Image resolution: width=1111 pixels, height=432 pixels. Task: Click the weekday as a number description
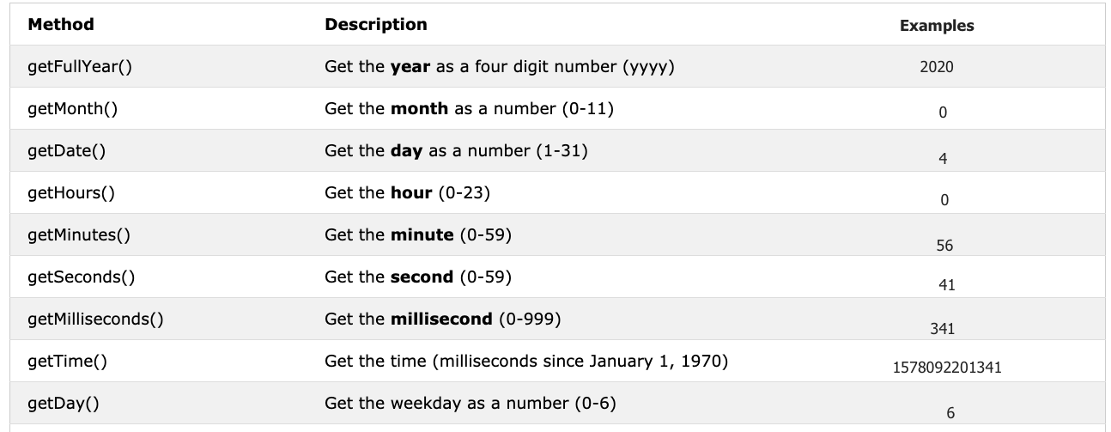point(471,404)
